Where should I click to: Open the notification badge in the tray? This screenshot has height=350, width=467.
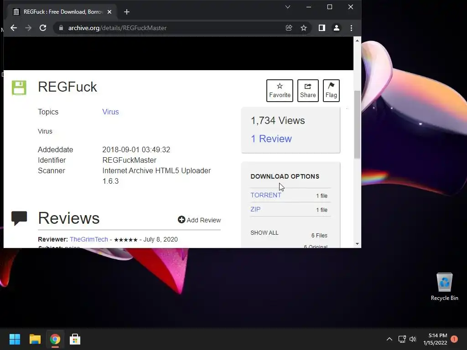(x=454, y=339)
